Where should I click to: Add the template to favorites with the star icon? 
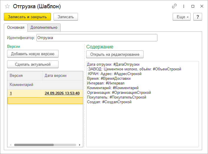(7, 6)
